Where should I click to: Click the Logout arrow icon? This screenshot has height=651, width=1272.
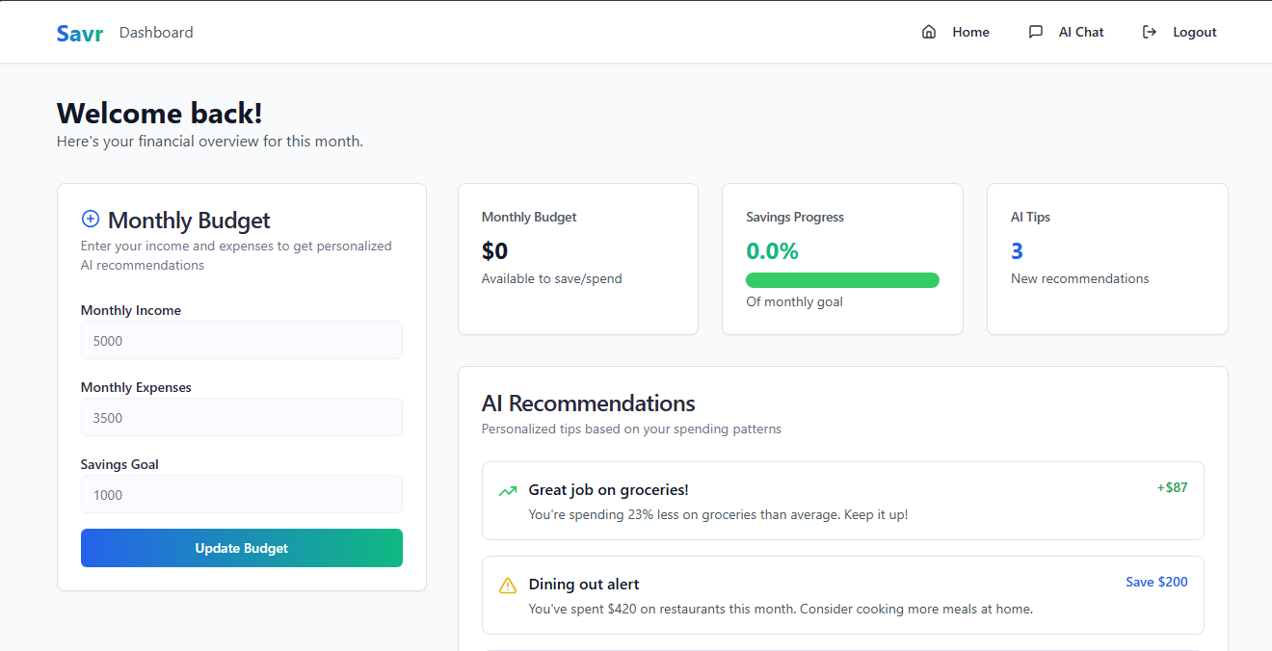[x=1149, y=32]
